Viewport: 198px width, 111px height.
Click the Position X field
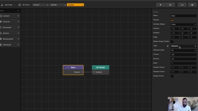click(175, 29)
